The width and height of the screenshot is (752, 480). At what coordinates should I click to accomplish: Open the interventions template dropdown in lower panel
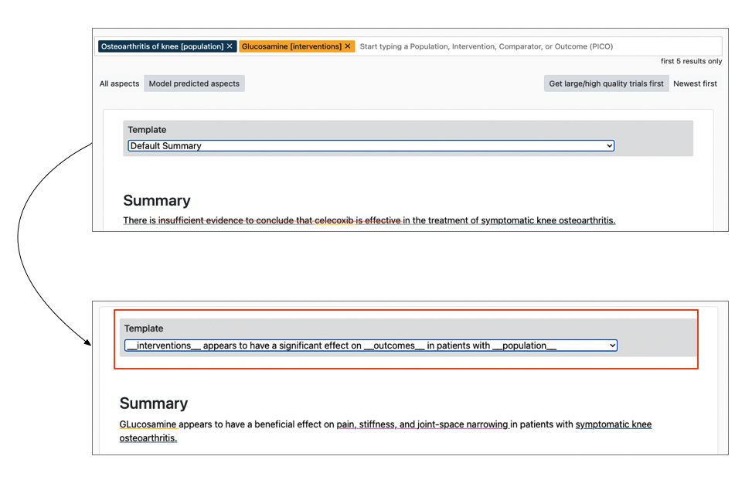(371, 346)
